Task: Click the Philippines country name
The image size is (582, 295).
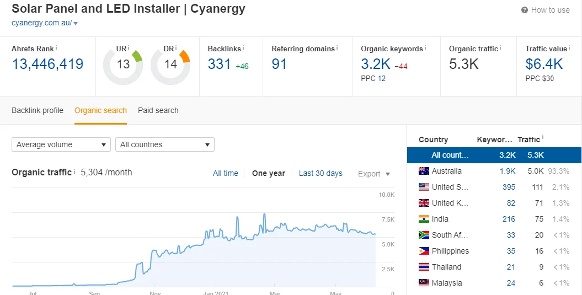Action: coord(450,251)
